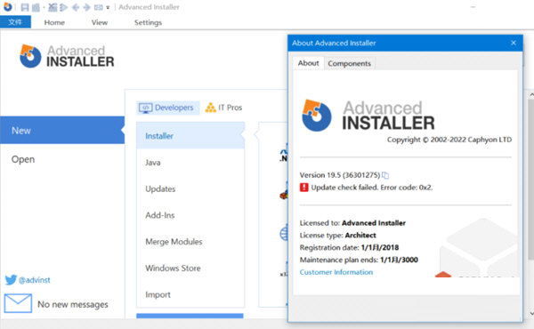Click No new messages text
The image size is (534, 329).
[73, 304]
